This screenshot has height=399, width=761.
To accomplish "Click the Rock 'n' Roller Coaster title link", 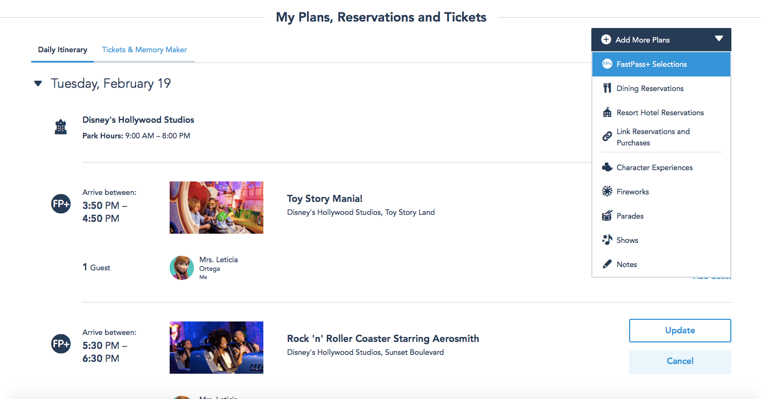I will point(383,339).
